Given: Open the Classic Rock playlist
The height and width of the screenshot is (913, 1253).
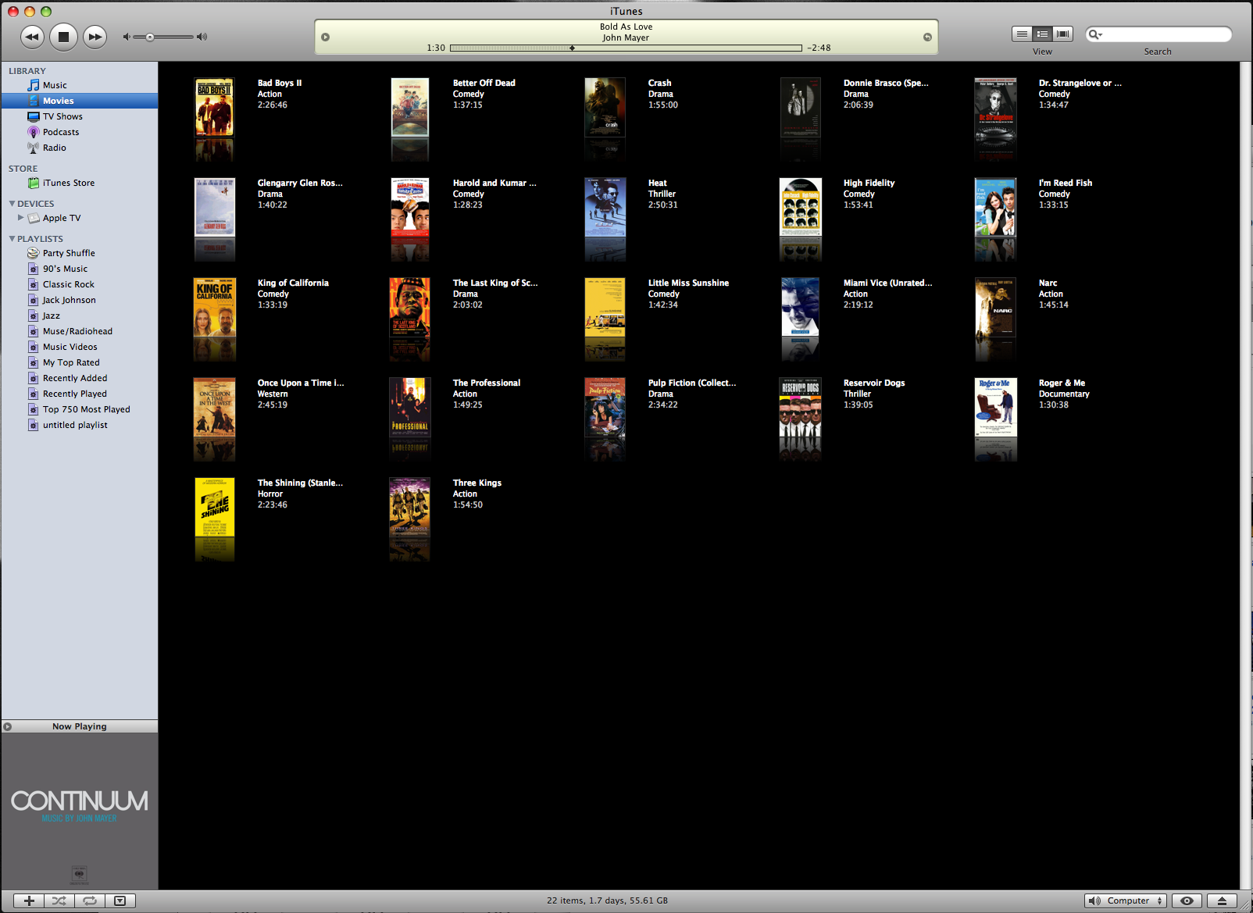Looking at the screenshot, I should tap(69, 284).
